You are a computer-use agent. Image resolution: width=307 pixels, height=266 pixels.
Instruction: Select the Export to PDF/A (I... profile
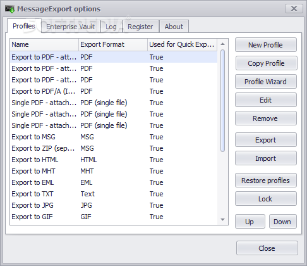114,91
